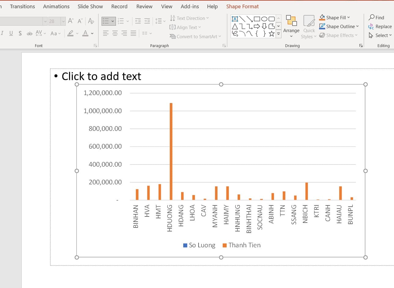Toggle justify text alignment
Screen dimensions: 394x288
[x=133, y=33]
